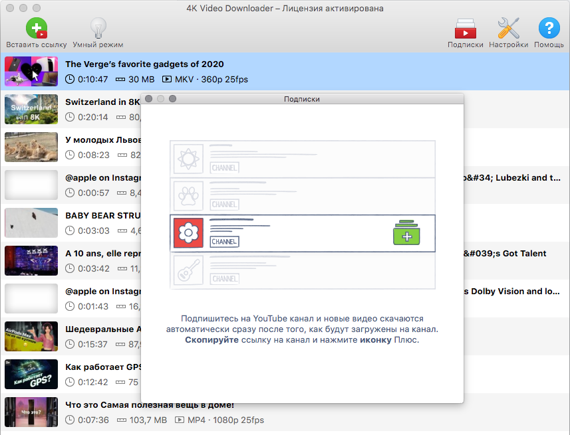Click title 'A 10 ans, elle repr'
This screenshot has width=570, height=435.
103,254
